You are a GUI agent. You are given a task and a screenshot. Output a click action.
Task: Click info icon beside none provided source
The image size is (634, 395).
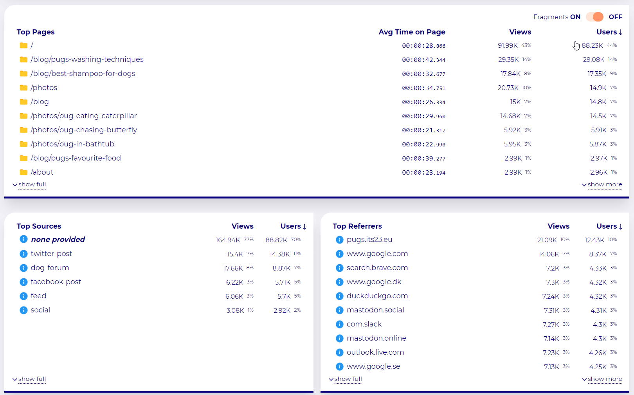tap(23, 239)
